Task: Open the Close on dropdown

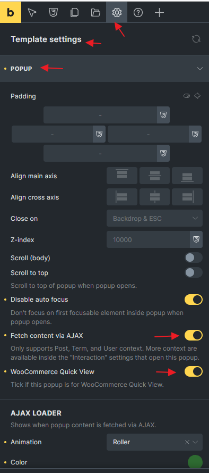Action: tap(154, 218)
